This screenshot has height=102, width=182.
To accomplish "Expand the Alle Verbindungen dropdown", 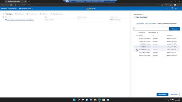I will tap(26, 9).
